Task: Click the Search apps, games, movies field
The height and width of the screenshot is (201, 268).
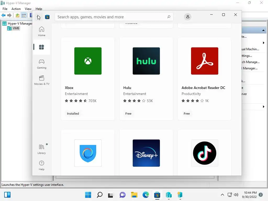Action: [114, 17]
